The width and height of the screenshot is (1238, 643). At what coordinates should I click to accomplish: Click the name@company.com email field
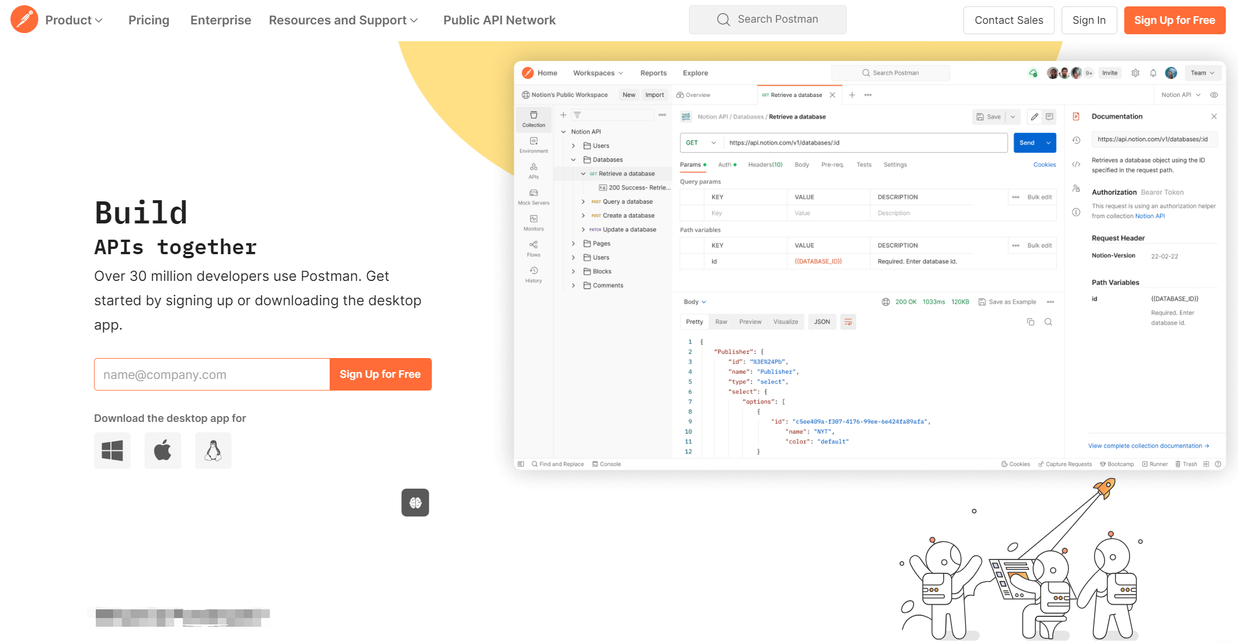[x=212, y=374]
